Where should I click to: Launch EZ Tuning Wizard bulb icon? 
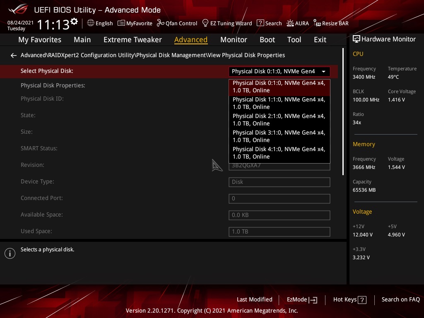(x=205, y=23)
